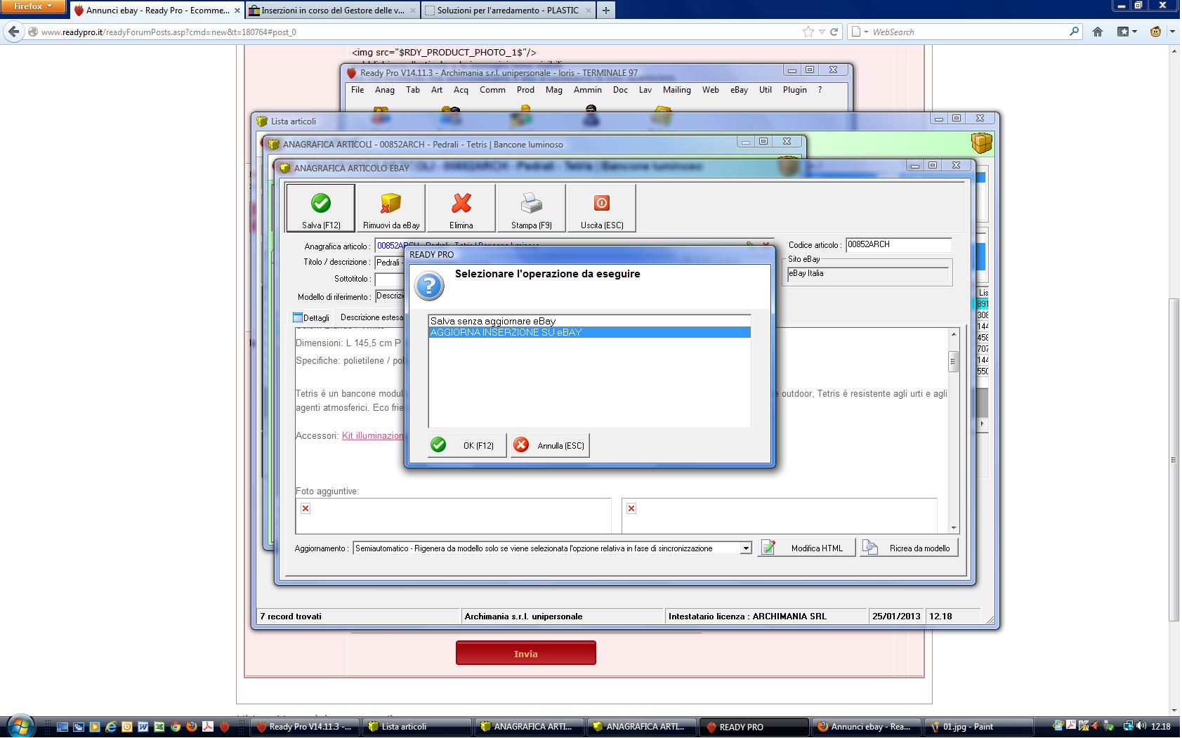Click the network tray icon
The image size is (1182, 738).
1128,727
